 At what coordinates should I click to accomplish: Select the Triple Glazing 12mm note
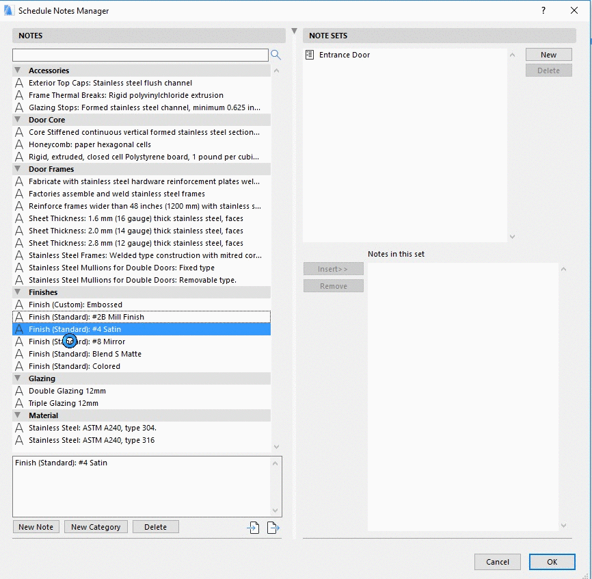pos(63,403)
